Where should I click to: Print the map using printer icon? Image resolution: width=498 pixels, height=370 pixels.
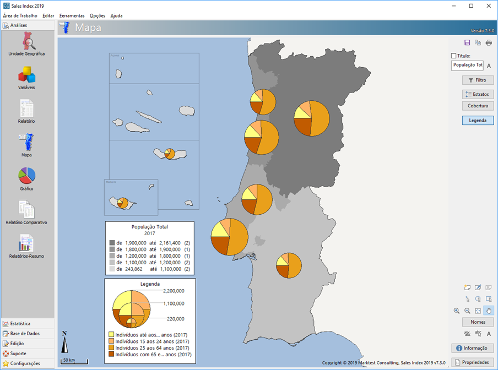click(x=489, y=43)
